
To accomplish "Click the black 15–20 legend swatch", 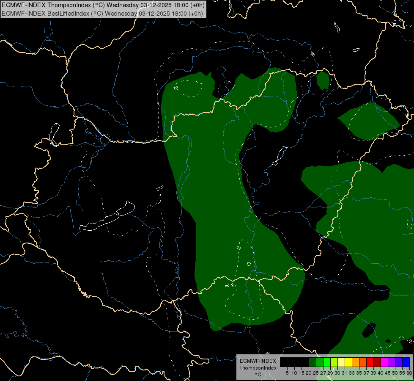I will tap(305, 362).
